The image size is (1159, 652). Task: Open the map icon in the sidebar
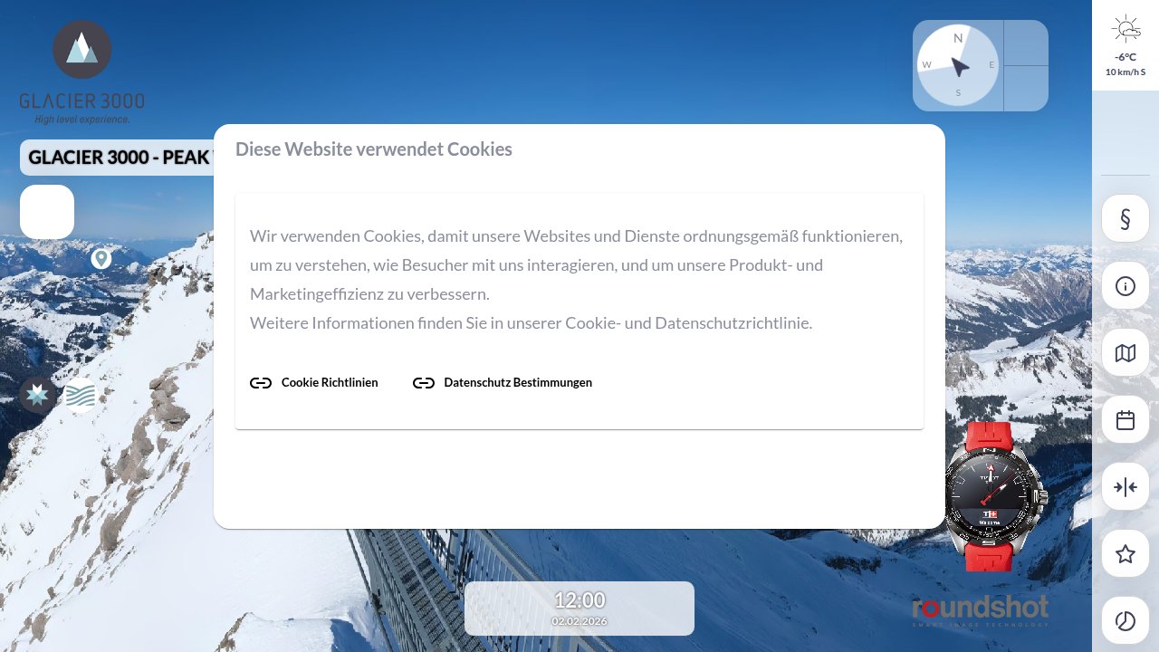(x=1125, y=353)
